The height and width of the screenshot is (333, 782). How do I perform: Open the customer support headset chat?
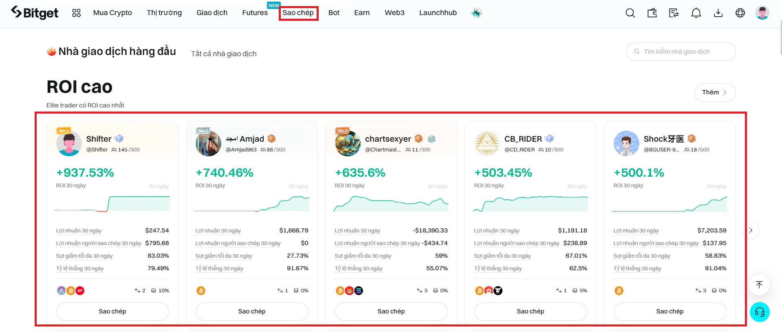point(760,312)
